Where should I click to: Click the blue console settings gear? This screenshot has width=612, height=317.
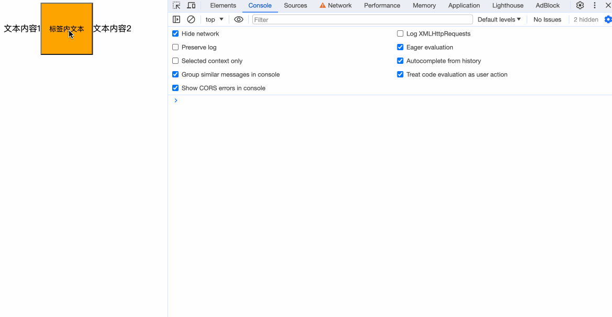point(607,19)
